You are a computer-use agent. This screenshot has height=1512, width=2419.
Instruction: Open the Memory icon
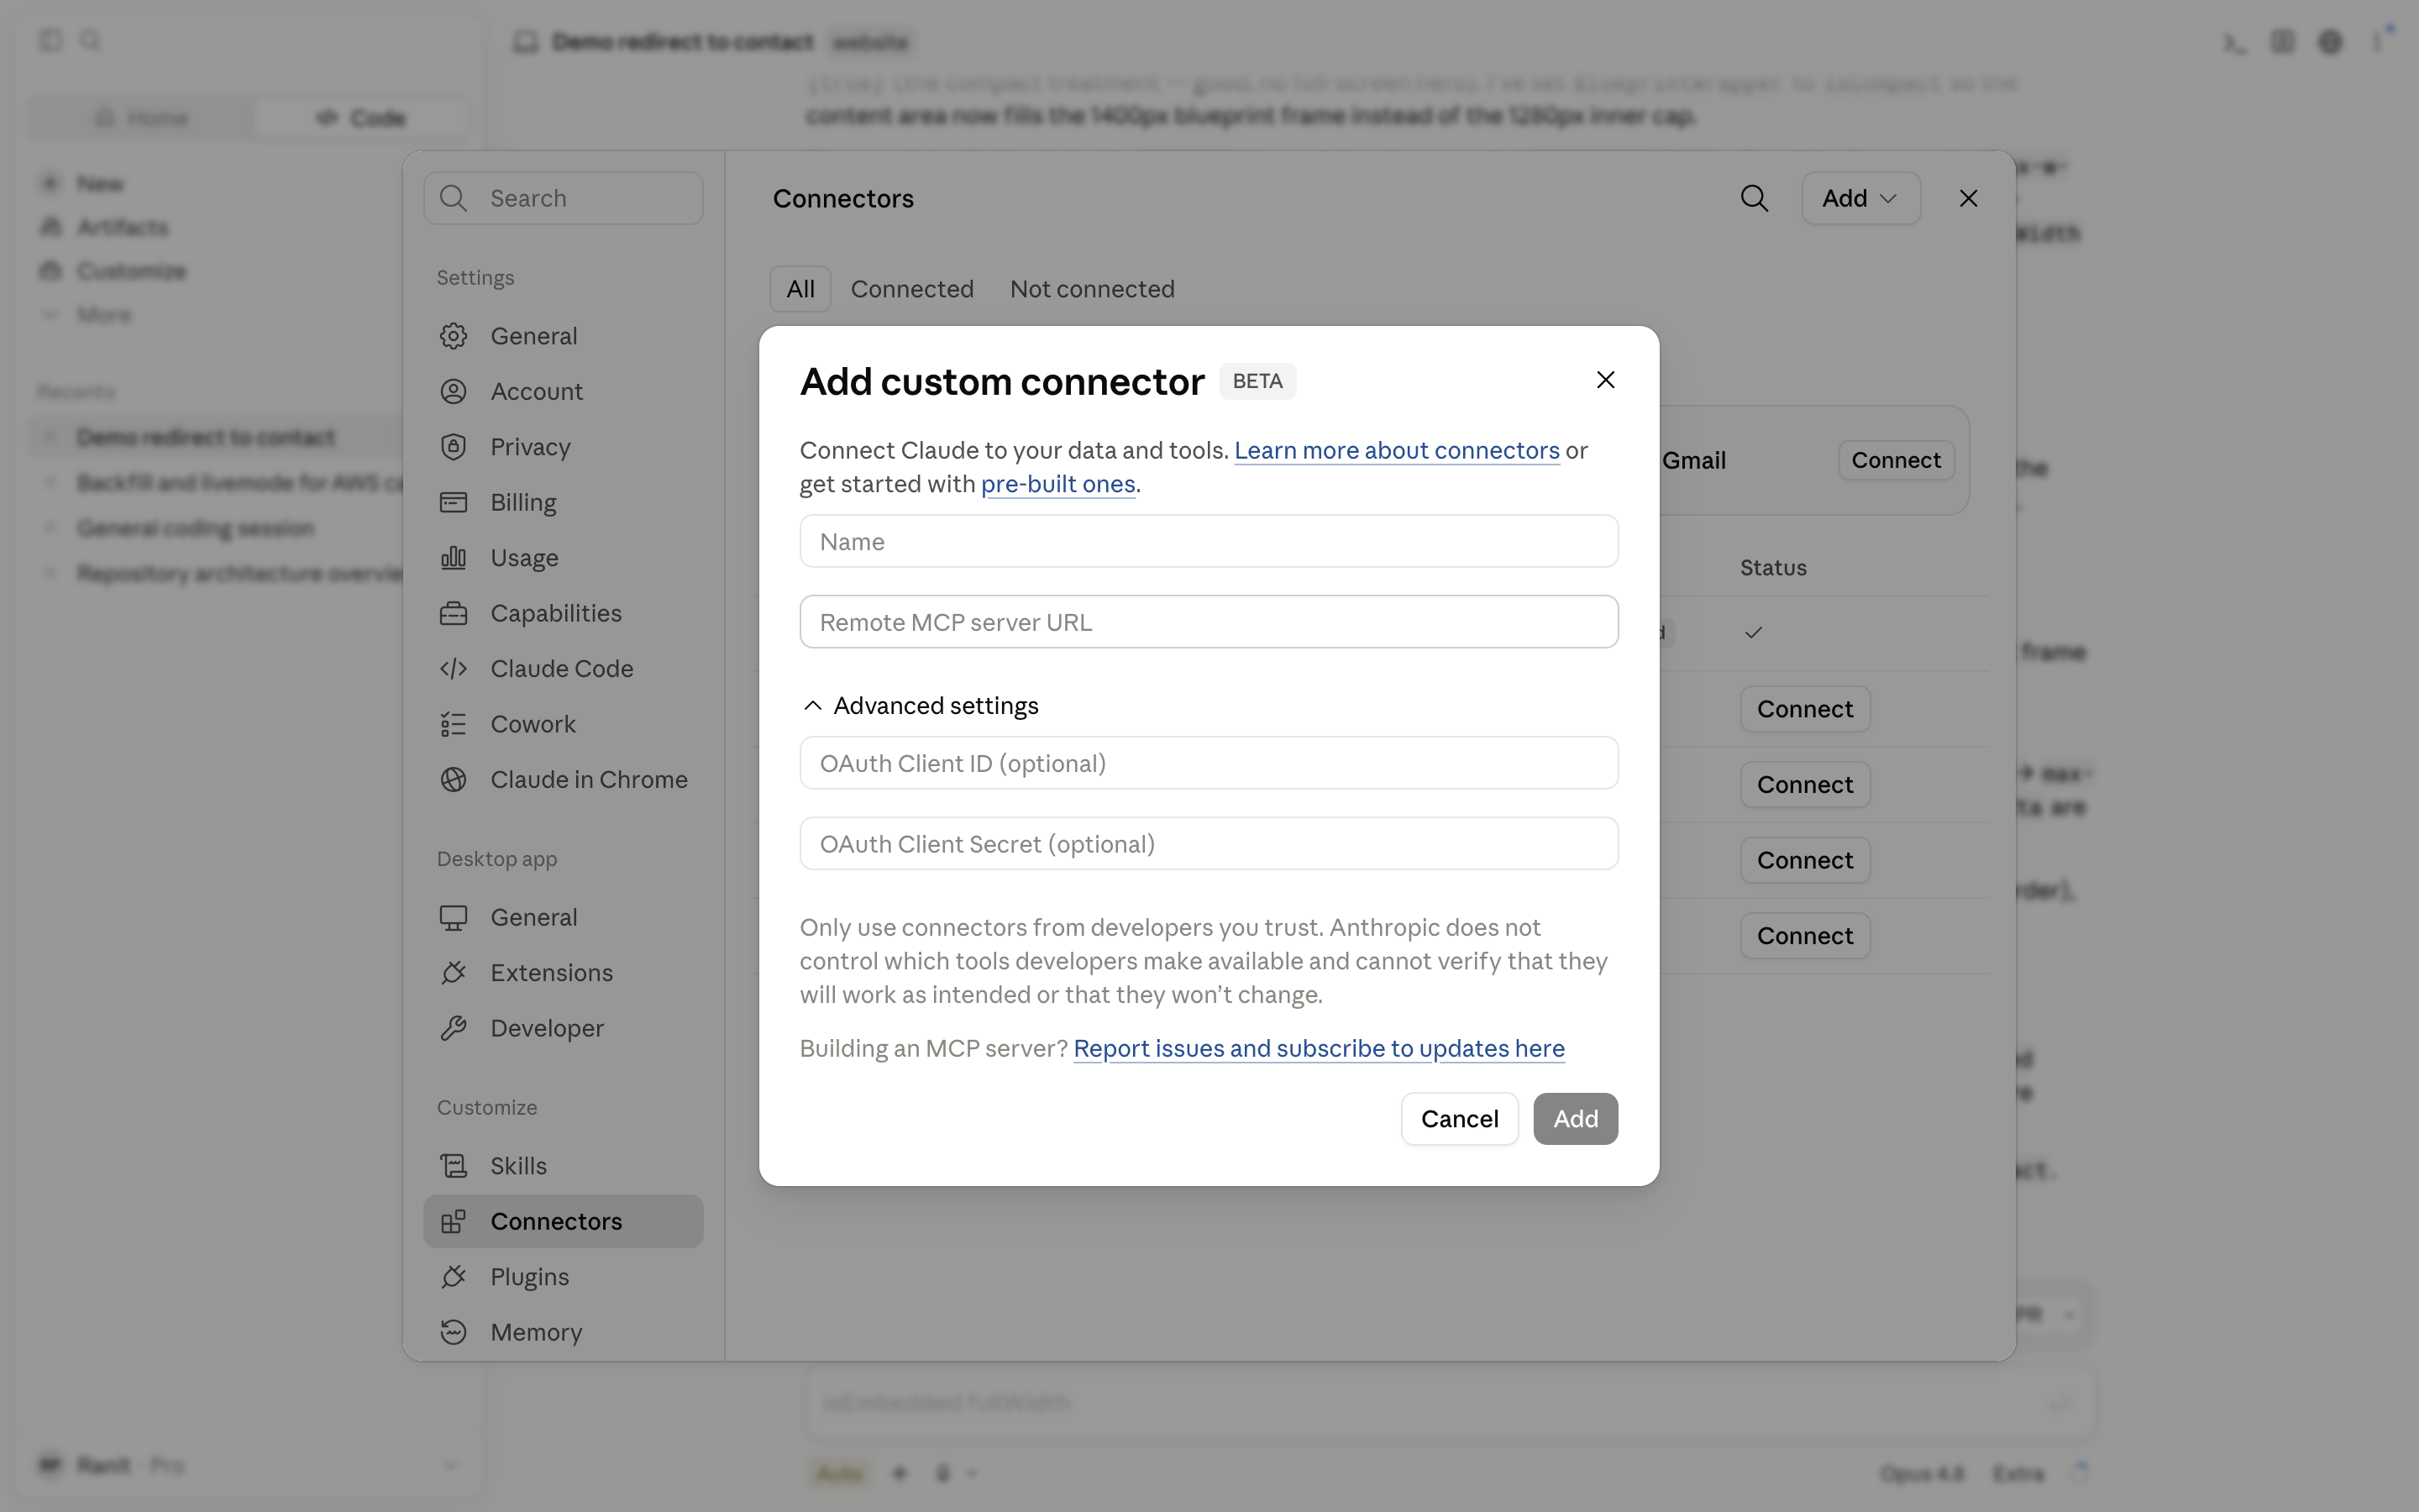tap(454, 1332)
